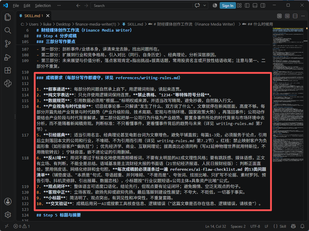Open Customize Layout control
Image resolution: width=309 pixels, height=231 pixels.
point(239,5)
